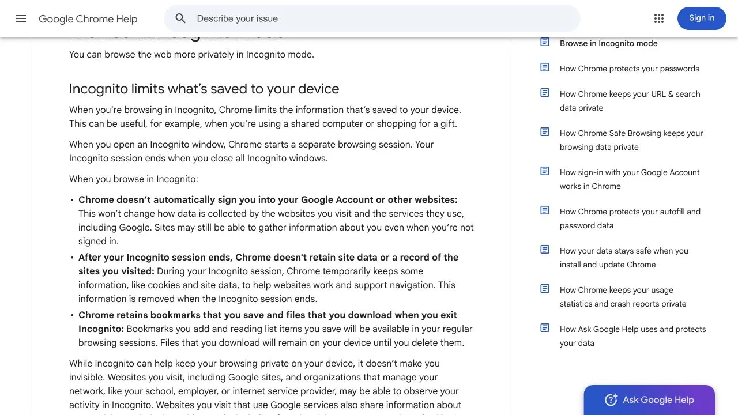Click bold text about Chrome retains bookmarks
738x415 pixels.
click(x=268, y=322)
